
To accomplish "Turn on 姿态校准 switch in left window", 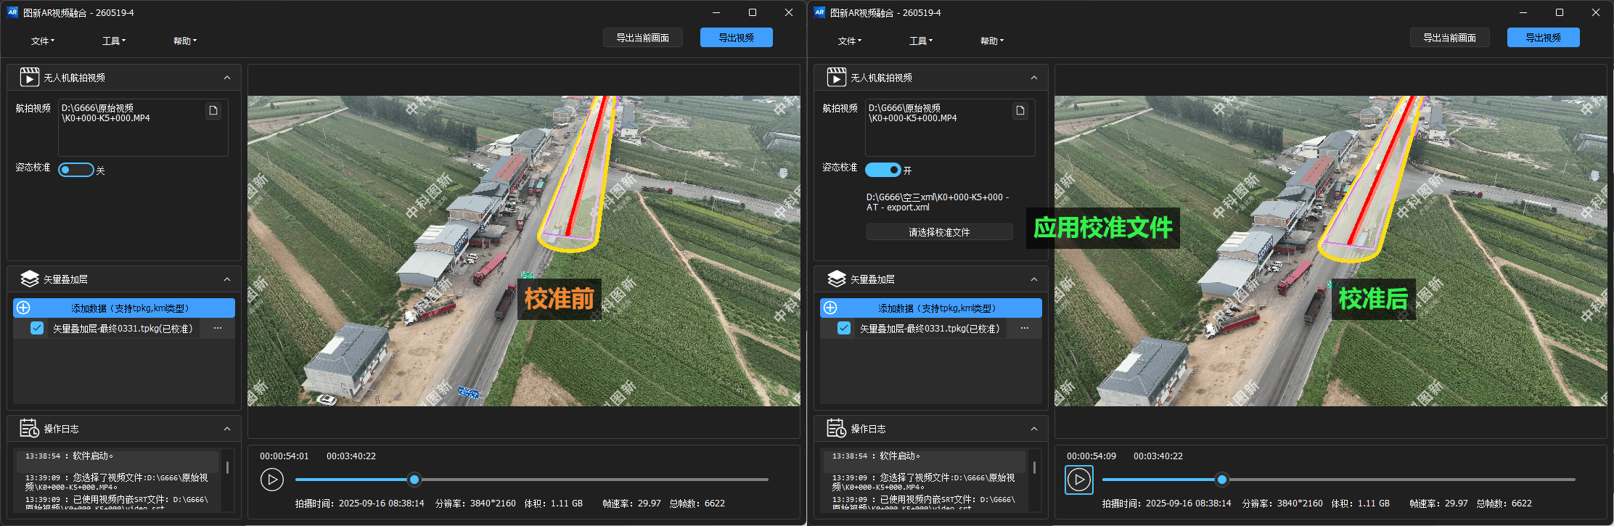I will (76, 170).
